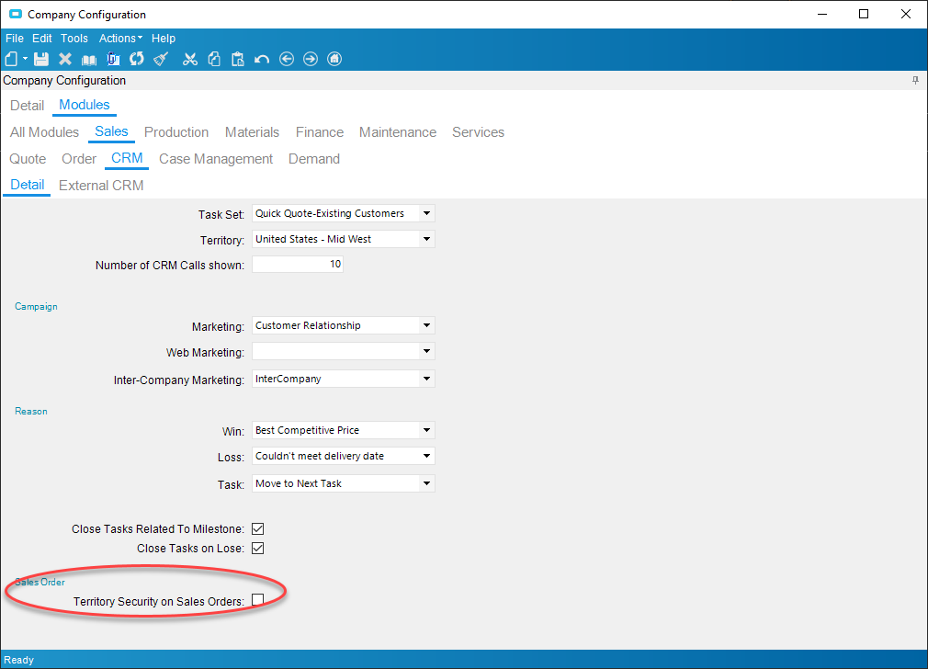Select the All Modules tab
Viewport: 928px width, 669px height.
[44, 132]
